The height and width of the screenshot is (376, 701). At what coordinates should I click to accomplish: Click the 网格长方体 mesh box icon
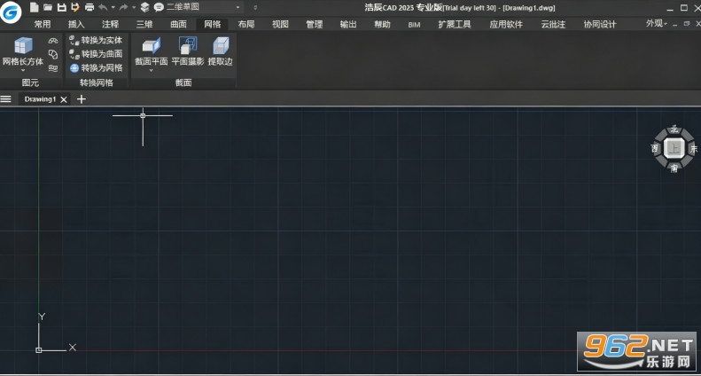[23, 45]
